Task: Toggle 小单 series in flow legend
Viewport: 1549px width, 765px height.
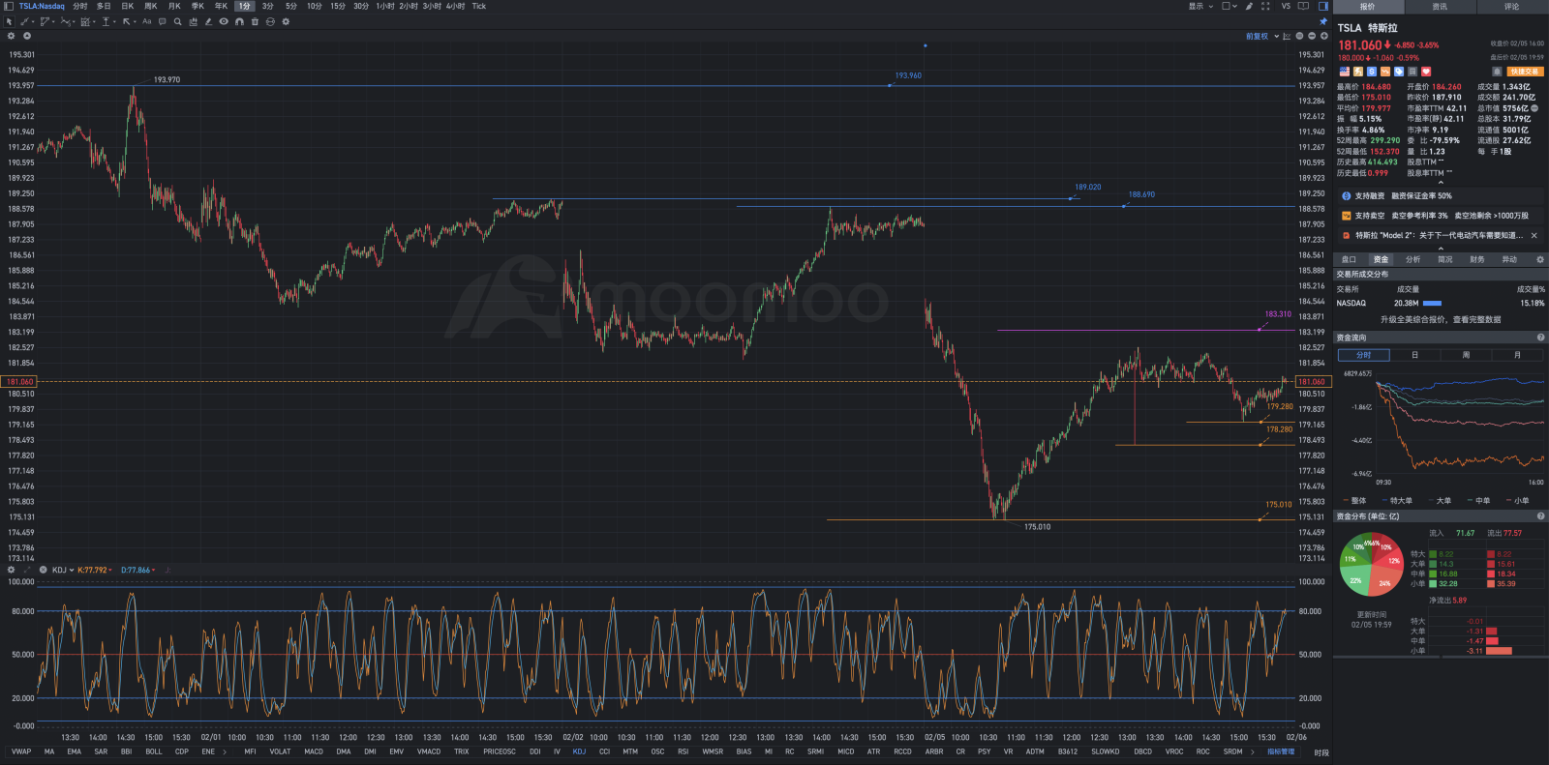Action: [x=1517, y=501]
